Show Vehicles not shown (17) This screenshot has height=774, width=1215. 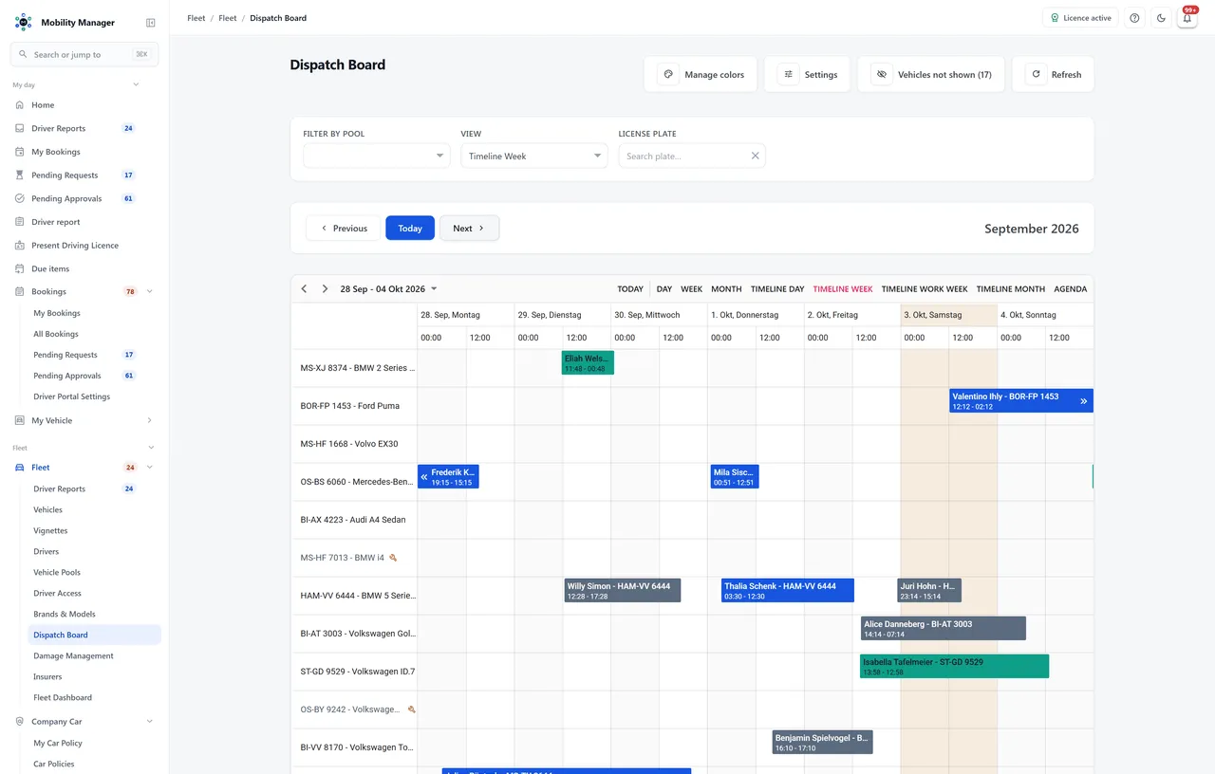931,74
